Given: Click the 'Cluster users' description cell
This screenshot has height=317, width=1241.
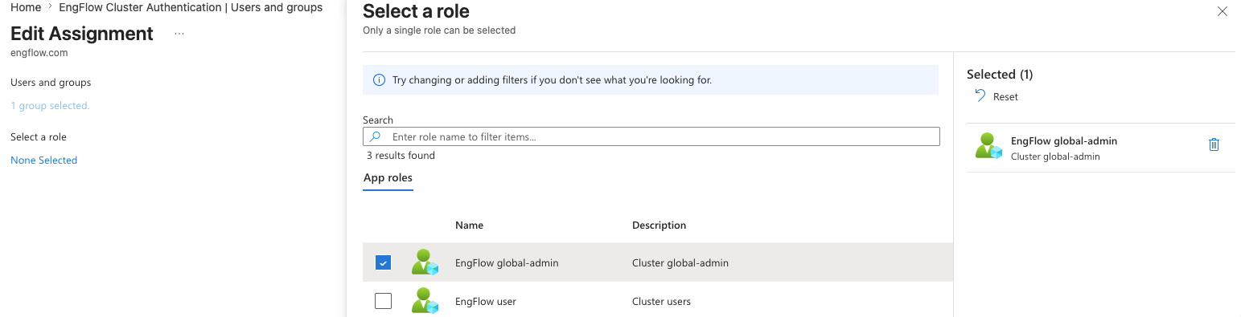Looking at the screenshot, I should click(661, 301).
